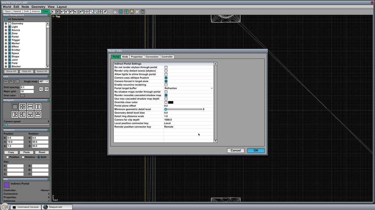Click OK in the Node Info dialog

[256, 150]
